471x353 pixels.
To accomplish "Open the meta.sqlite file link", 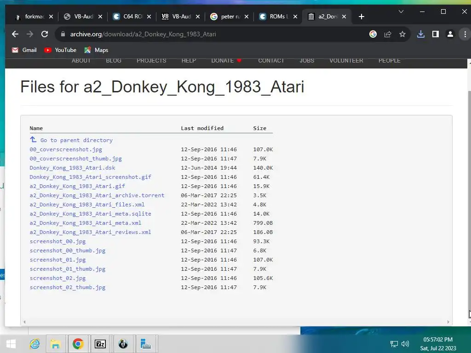I will pos(91,214).
